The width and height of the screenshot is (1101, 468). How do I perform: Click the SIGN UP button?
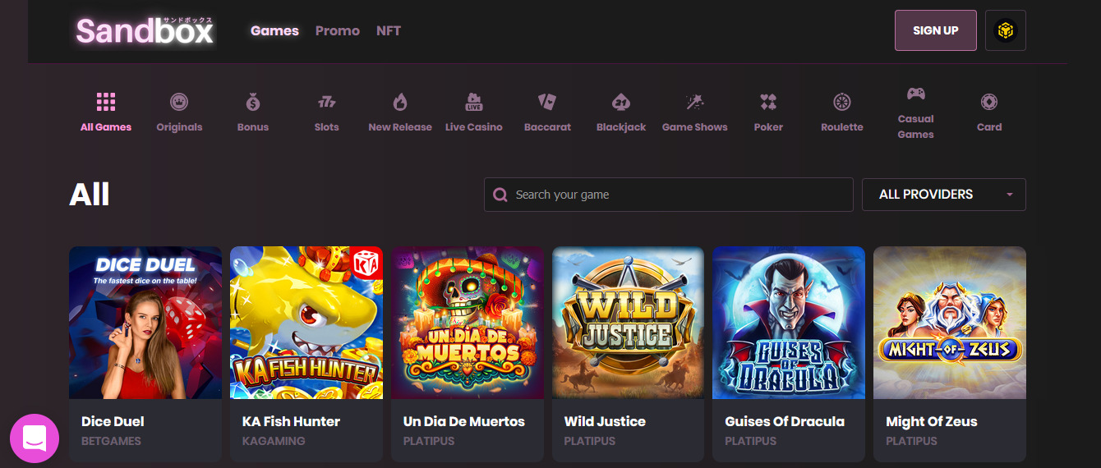(x=936, y=30)
